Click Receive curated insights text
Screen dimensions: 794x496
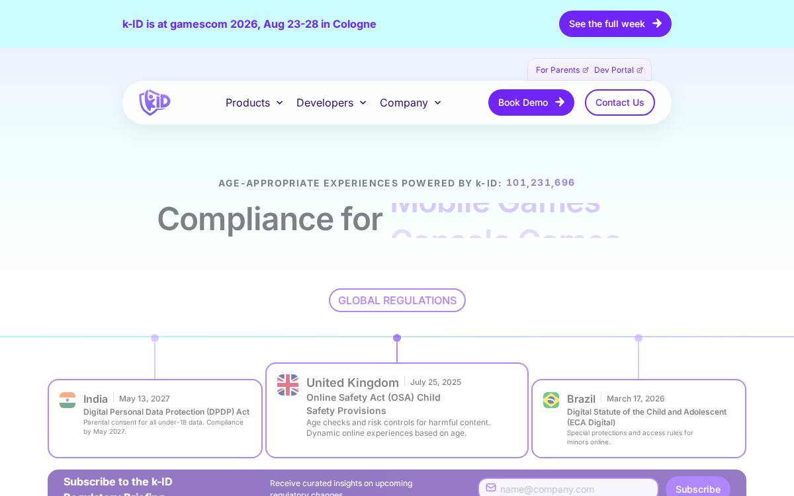(341, 489)
